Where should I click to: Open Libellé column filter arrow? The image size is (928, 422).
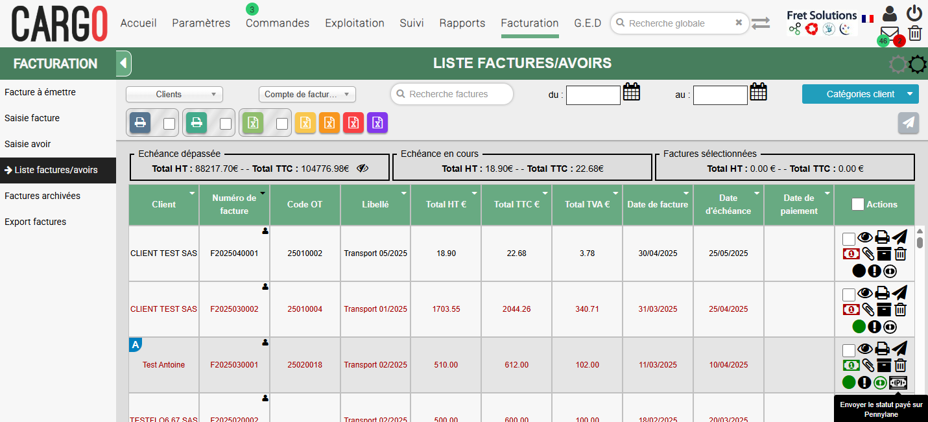tap(403, 193)
